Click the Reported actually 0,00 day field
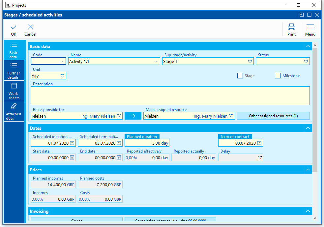The width and height of the screenshot is (324, 227). tap(194, 157)
